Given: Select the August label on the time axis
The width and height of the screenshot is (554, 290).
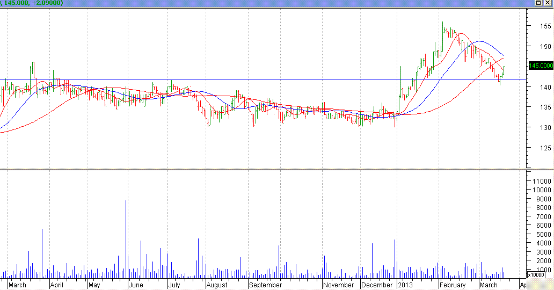Looking at the screenshot, I should (x=218, y=285).
